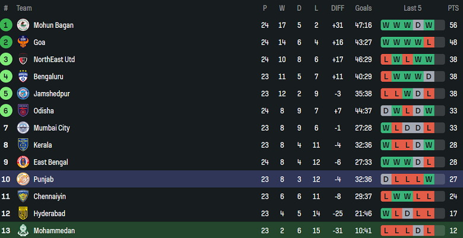
Task: Click the Jamshedpur team crest
Action: (x=23, y=94)
